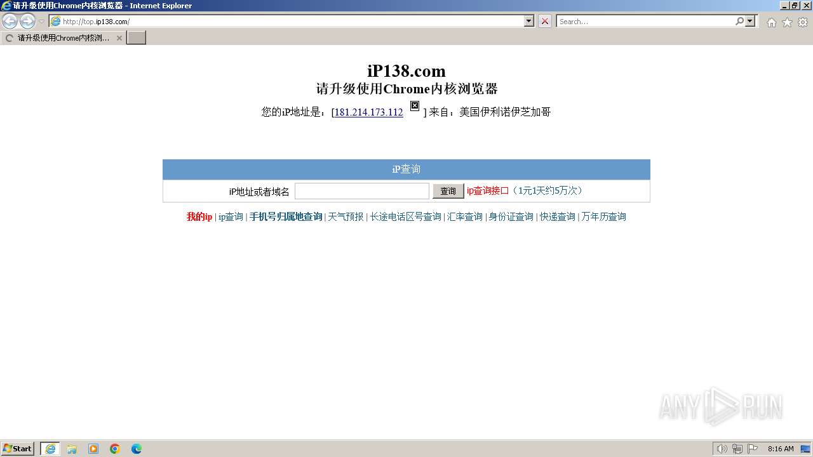Click the address bar URL field
Viewport: 813px width, 457px height.
pyautogui.click(x=286, y=22)
